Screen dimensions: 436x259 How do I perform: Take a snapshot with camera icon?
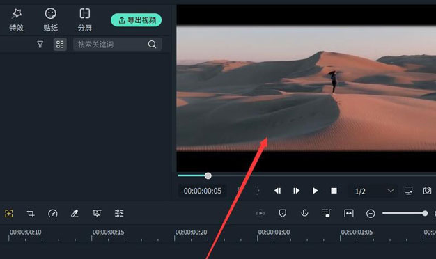tap(427, 191)
